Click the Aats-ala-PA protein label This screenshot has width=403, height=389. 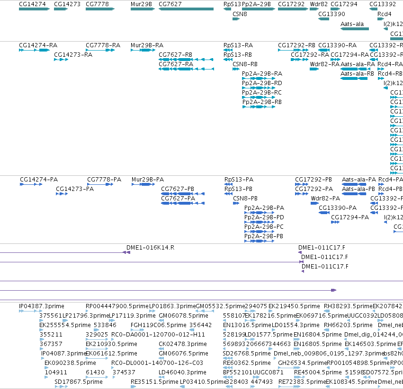(359, 180)
